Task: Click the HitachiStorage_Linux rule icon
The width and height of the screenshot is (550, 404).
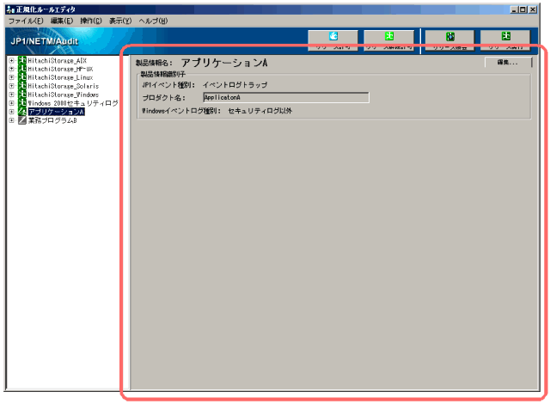Action: pos(22,77)
